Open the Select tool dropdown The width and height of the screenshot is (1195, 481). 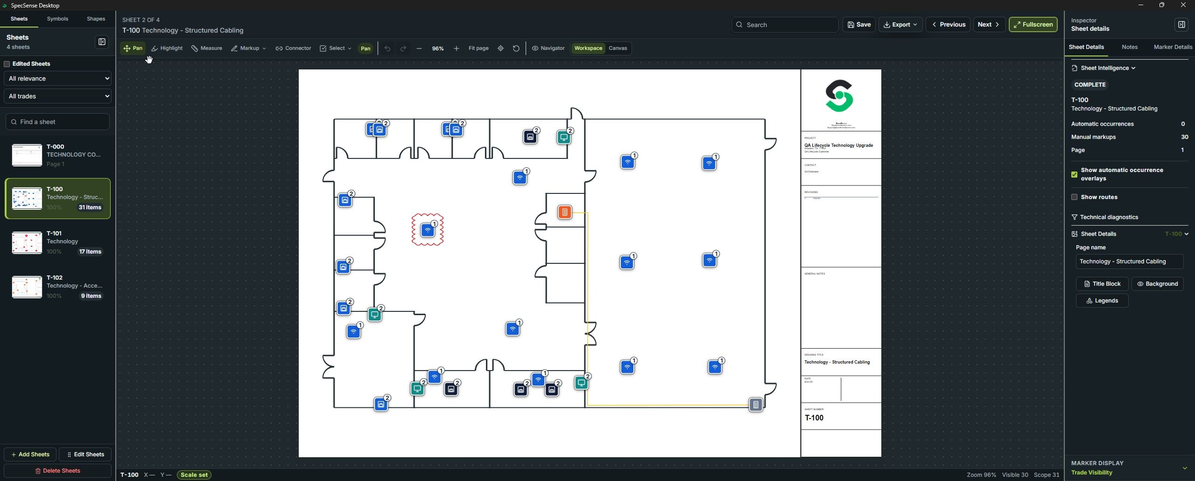335,48
